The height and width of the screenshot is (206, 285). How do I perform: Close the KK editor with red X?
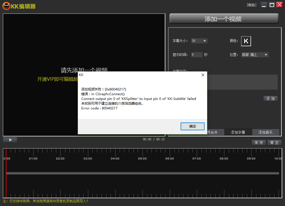(279, 5)
